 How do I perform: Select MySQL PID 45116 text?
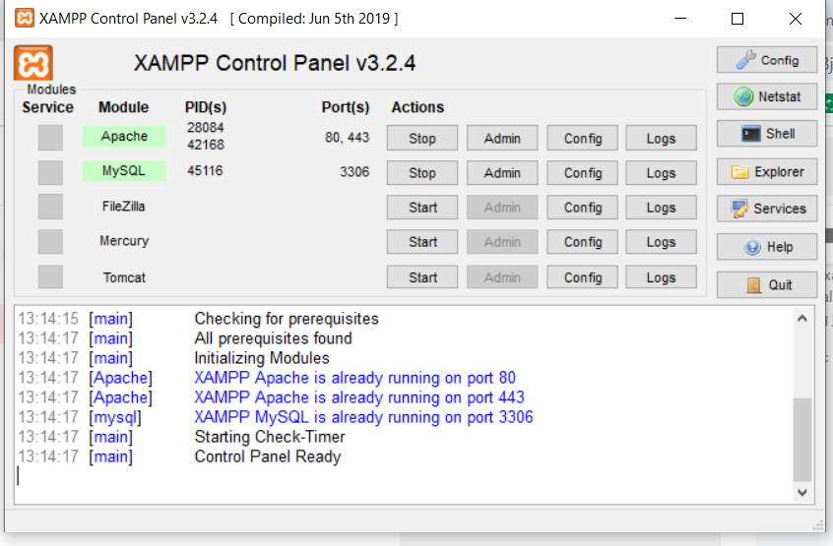[x=205, y=170]
